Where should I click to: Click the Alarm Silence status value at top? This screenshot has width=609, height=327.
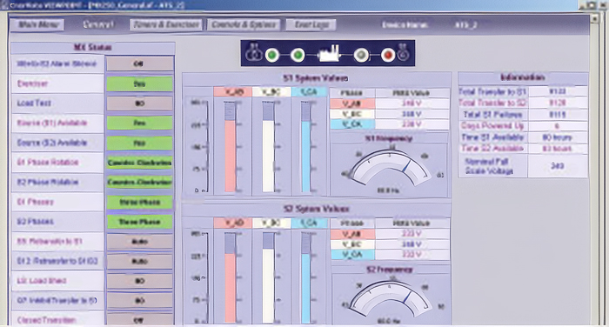point(139,63)
